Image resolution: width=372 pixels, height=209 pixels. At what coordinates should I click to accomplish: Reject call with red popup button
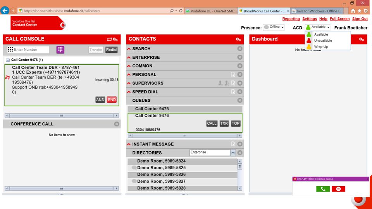[338, 189]
